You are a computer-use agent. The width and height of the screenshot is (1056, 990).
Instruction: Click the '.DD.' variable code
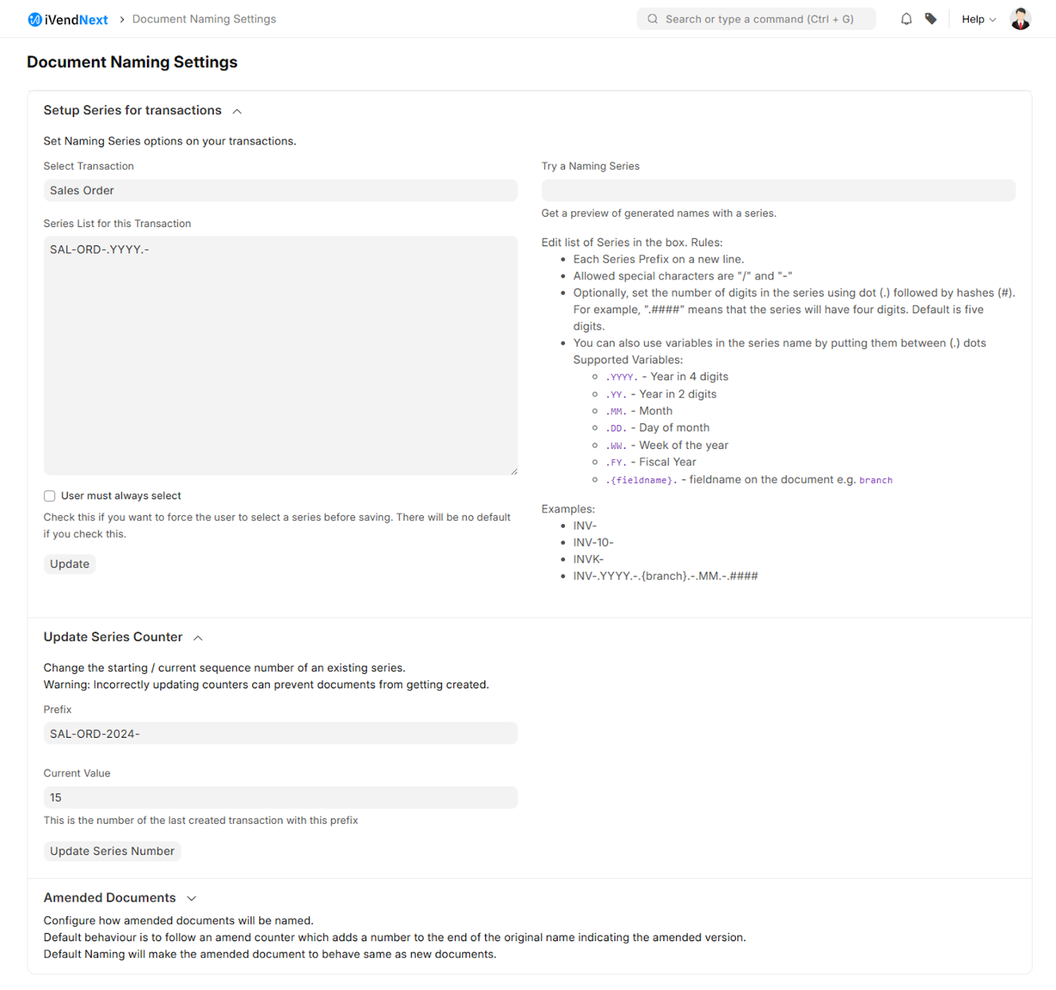tap(616, 428)
